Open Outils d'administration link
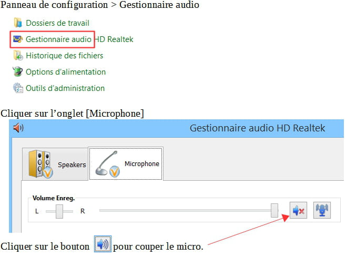 (65, 88)
